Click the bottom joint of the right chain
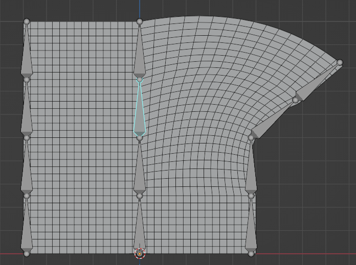The image size is (356, 265). pos(251,253)
